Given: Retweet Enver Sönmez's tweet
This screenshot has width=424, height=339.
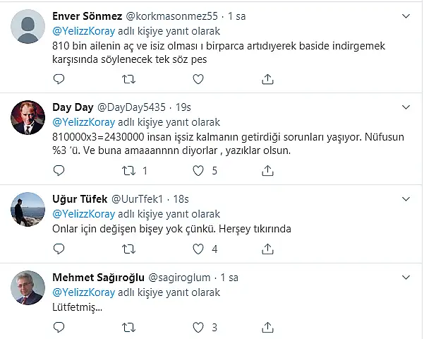Looking at the screenshot, I should 128,78.
